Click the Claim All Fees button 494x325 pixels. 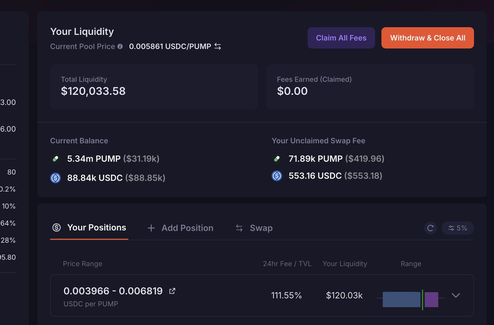pyautogui.click(x=341, y=37)
